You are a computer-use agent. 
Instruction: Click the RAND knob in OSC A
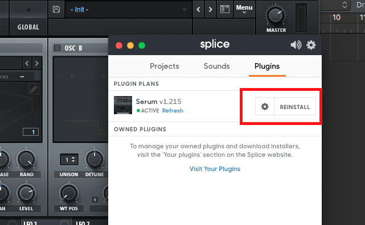(x=26, y=159)
